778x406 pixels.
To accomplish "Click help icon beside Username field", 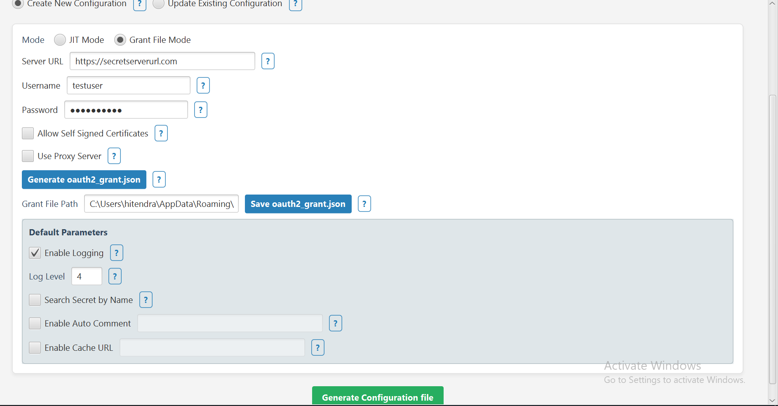I will tap(203, 86).
